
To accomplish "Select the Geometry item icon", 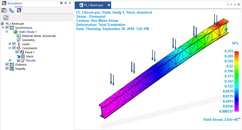I will (18, 40).
